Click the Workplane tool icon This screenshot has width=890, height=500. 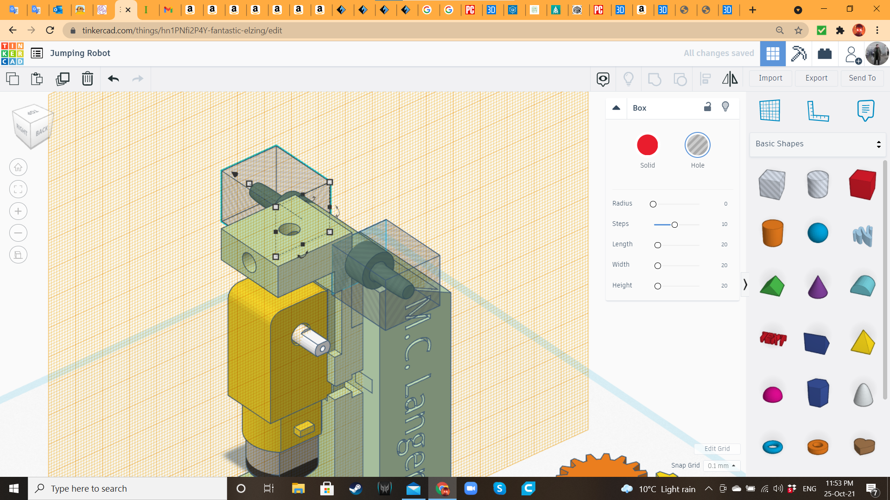click(769, 111)
